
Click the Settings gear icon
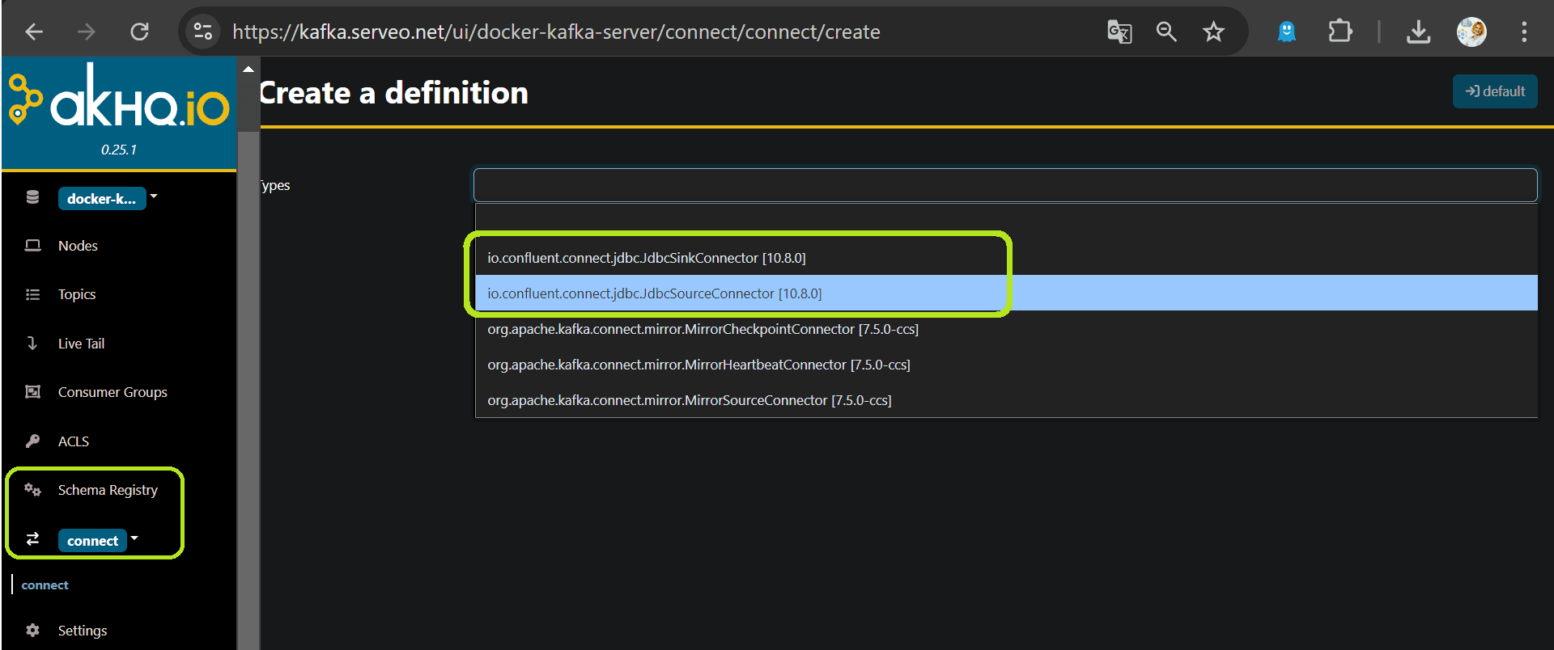click(32, 630)
